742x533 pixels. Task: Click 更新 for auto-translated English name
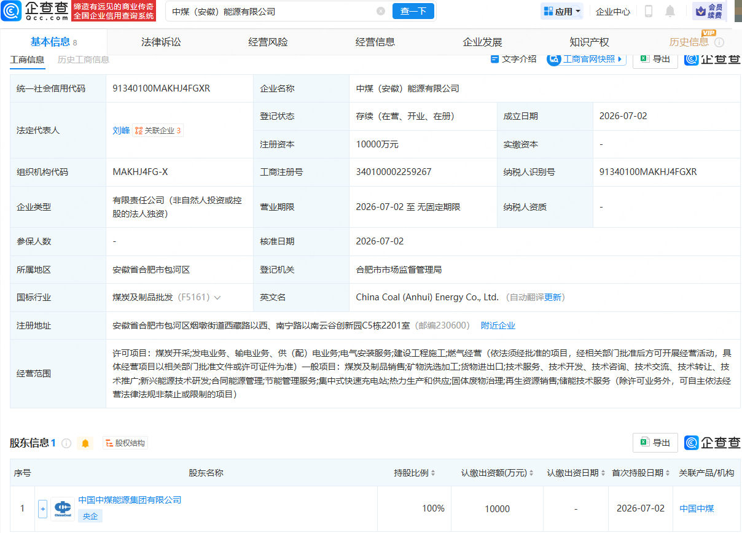[x=553, y=297]
